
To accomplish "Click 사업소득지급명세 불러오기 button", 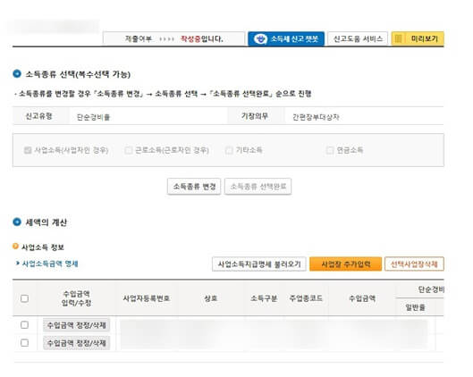I will click(259, 264).
